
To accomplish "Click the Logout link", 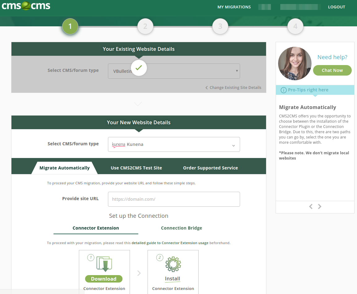I will pyautogui.click(x=337, y=7).
